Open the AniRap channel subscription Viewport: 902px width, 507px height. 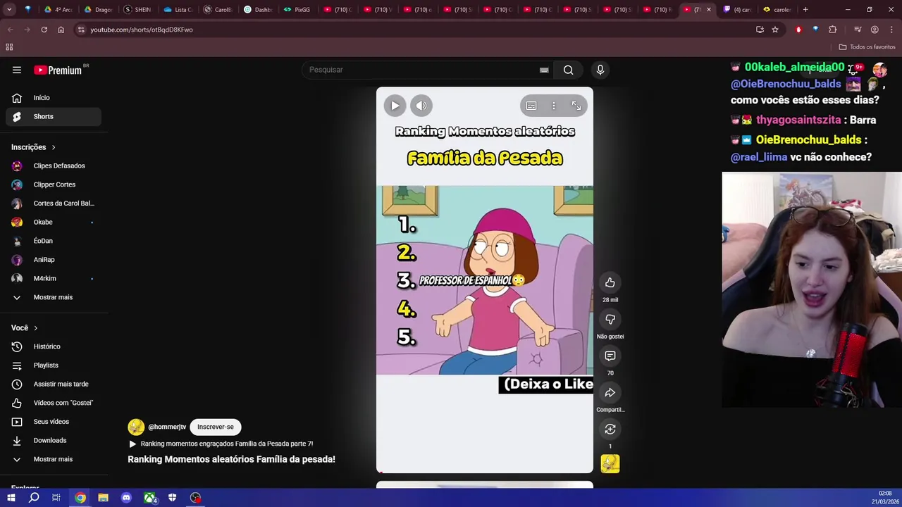click(54, 260)
